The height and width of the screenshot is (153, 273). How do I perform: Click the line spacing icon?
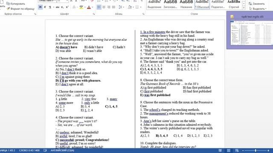coord(120,7)
